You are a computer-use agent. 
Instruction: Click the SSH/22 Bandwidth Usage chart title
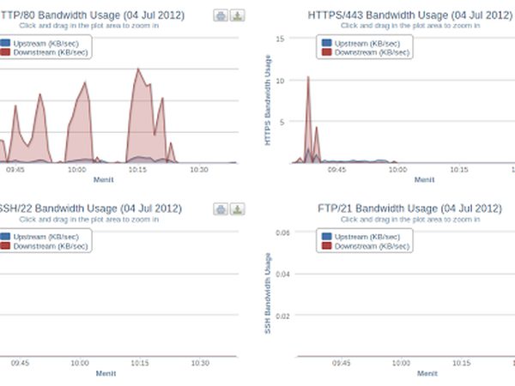click(x=91, y=208)
